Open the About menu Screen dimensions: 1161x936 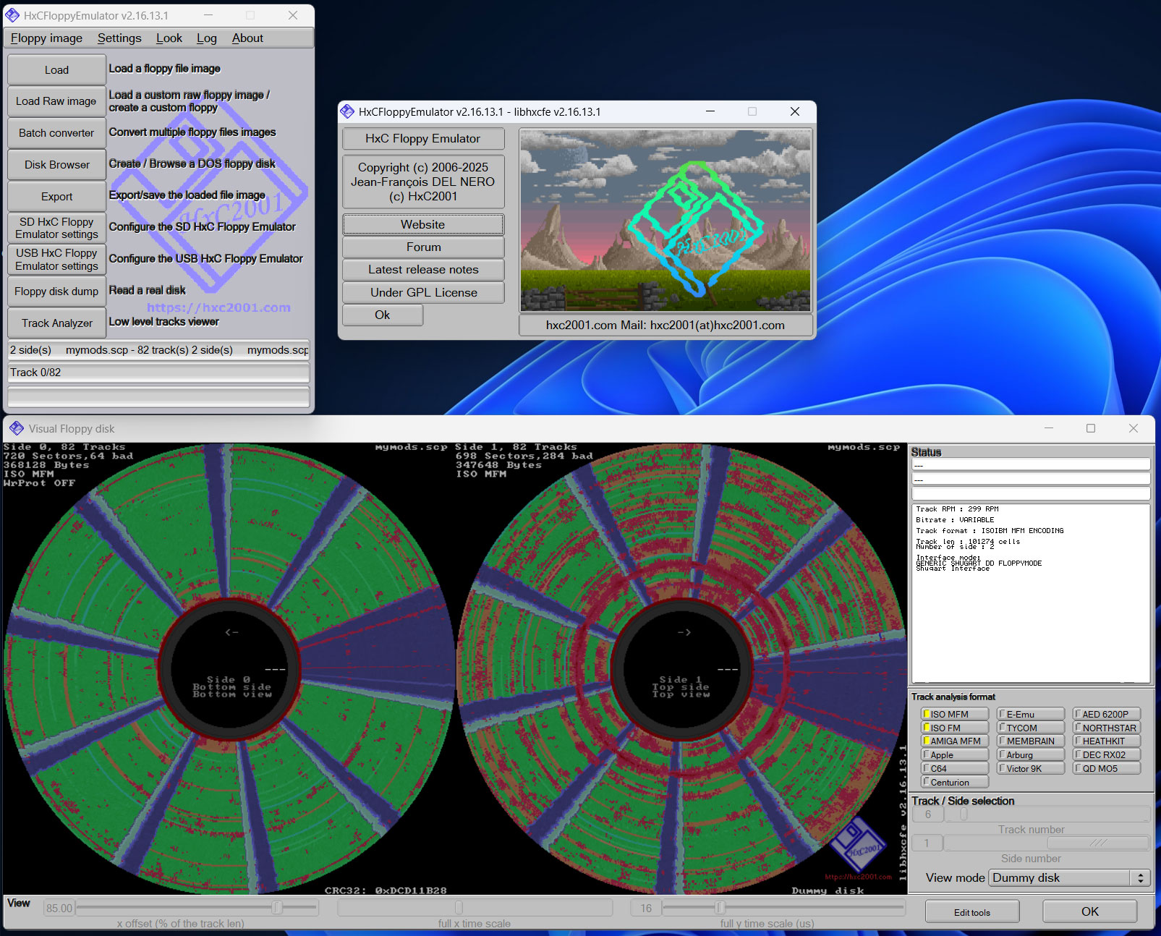point(247,38)
